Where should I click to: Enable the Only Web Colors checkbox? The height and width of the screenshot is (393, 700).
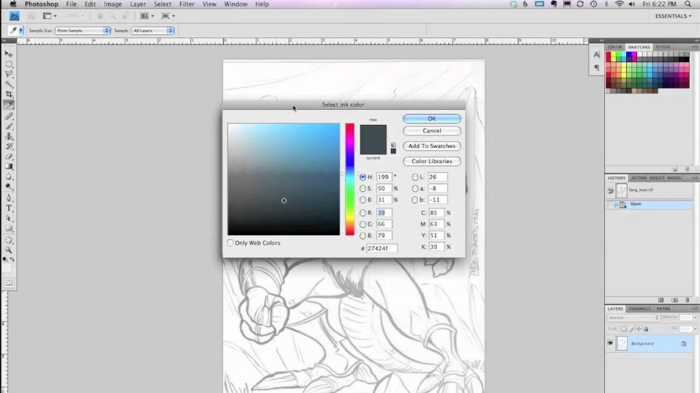[230, 242]
